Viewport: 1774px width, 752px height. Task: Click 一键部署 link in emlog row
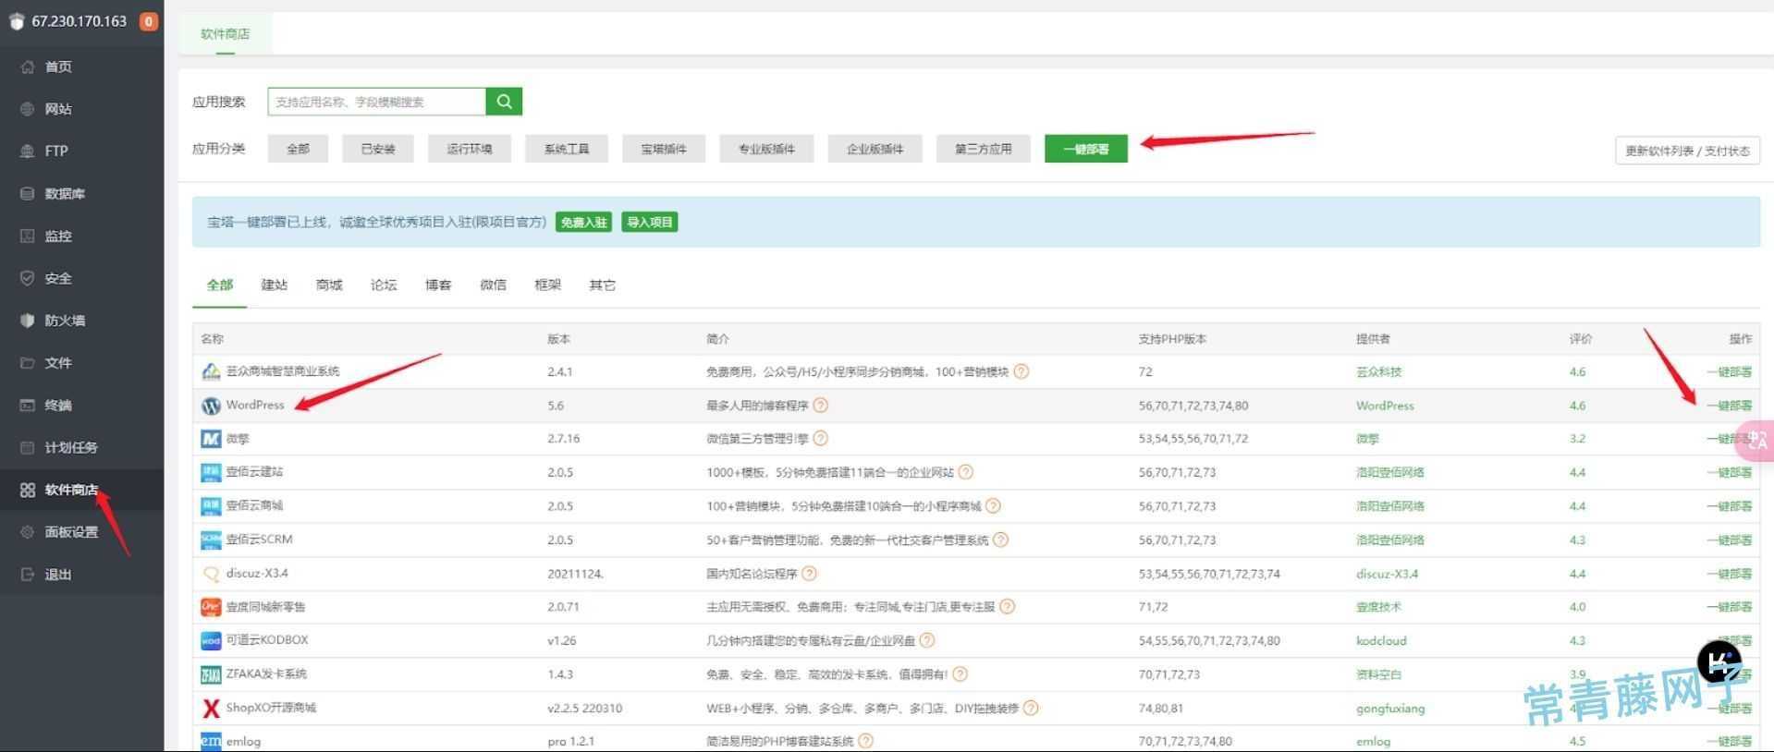tap(1729, 741)
